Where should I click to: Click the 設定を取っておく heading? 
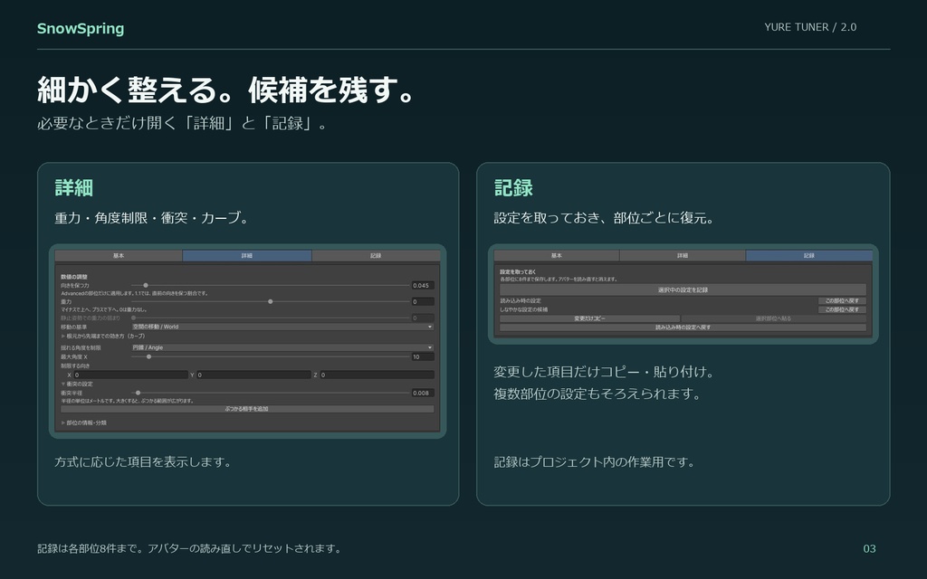518,271
